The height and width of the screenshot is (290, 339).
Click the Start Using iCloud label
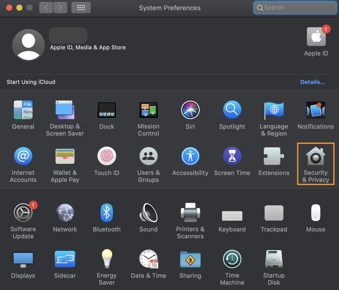click(31, 82)
